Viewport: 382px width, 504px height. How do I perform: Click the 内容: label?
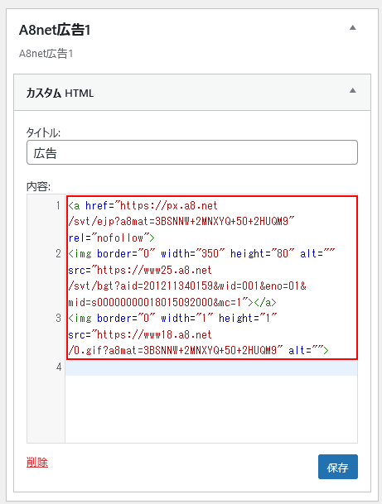[38, 187]
